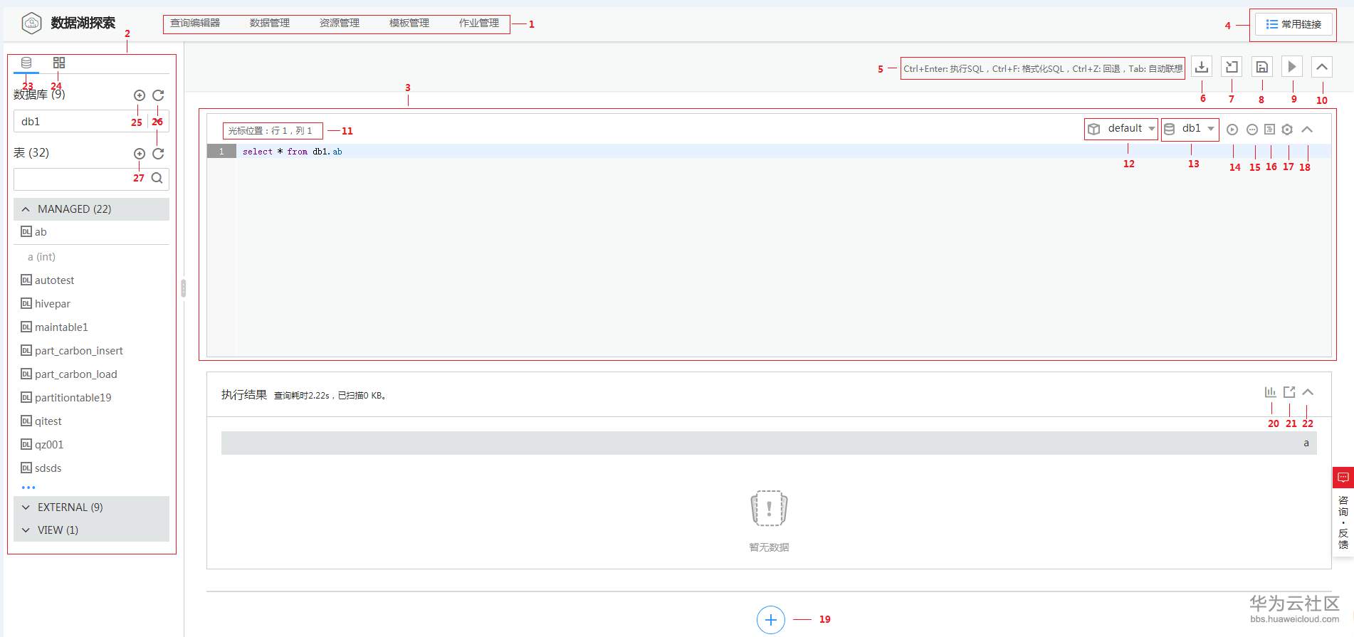1354x637 pixels.
Task: Open the 咨询·反馈 feedback side tab
Action: (x=1343, y=512)
